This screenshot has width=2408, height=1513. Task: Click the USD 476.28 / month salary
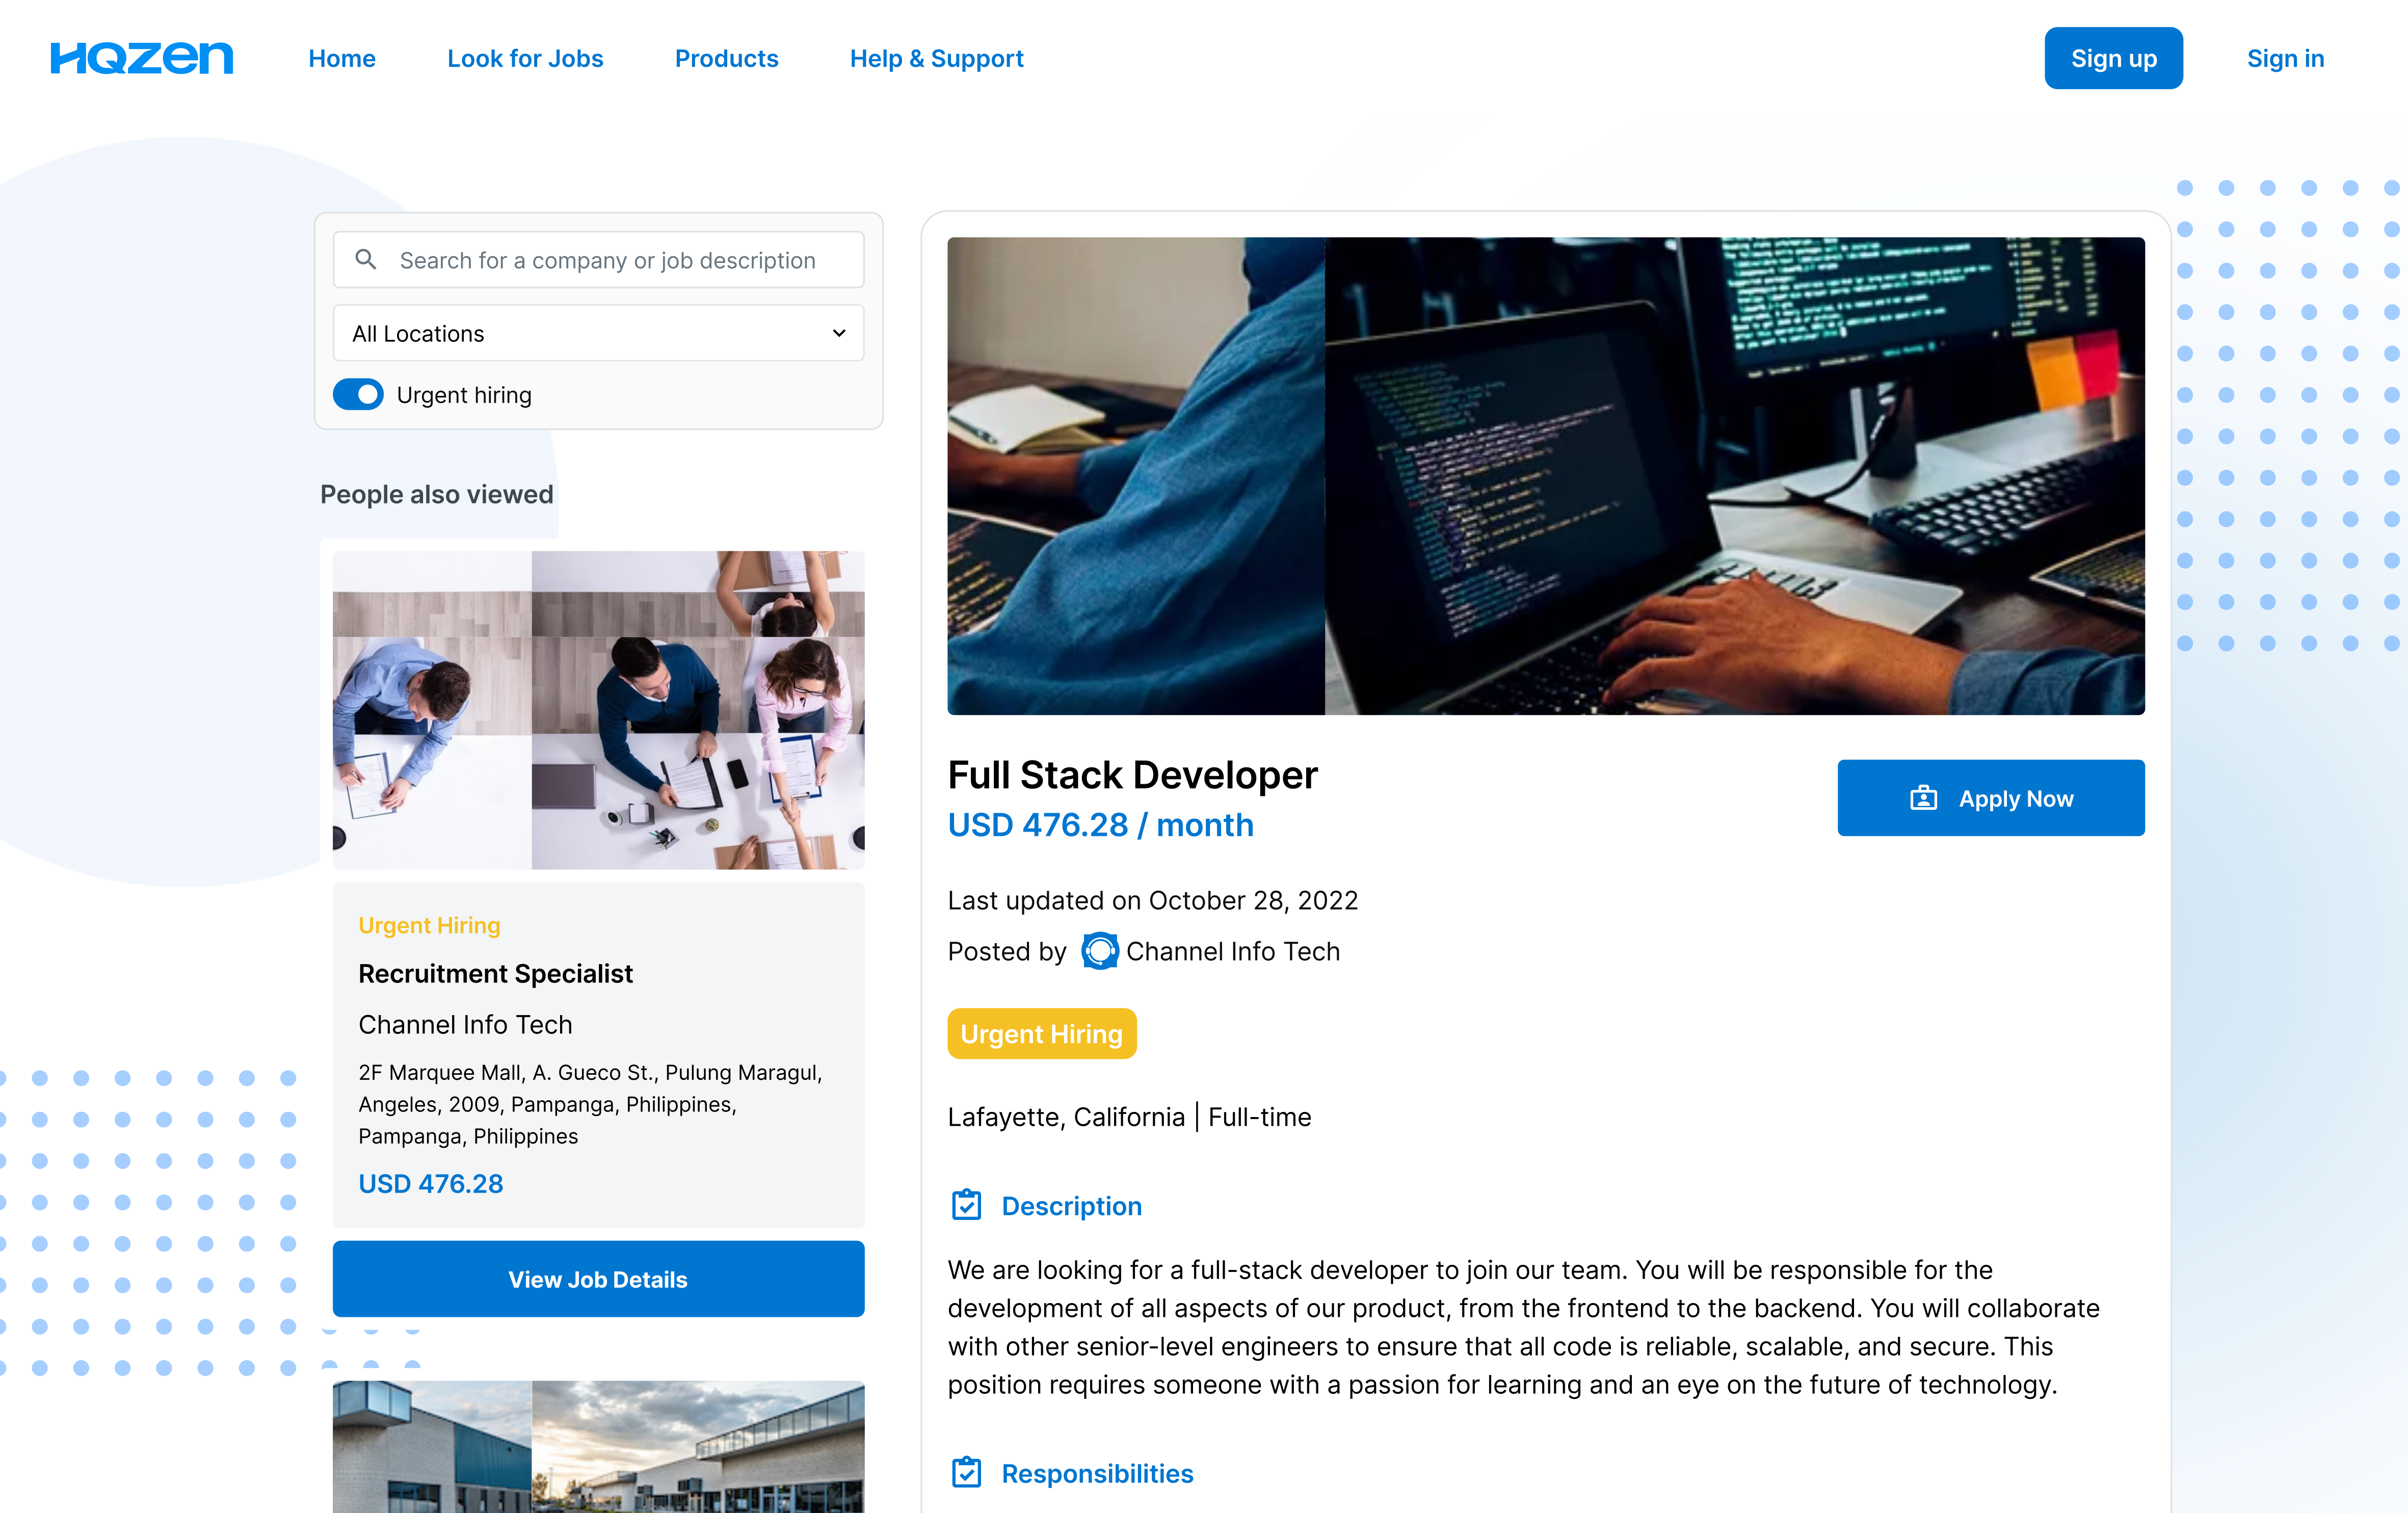[1100, 825]
